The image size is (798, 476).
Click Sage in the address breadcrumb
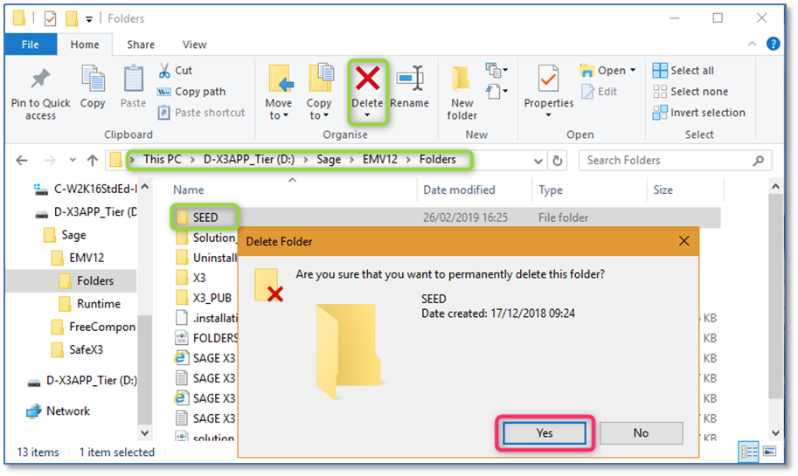coord(329,160)
